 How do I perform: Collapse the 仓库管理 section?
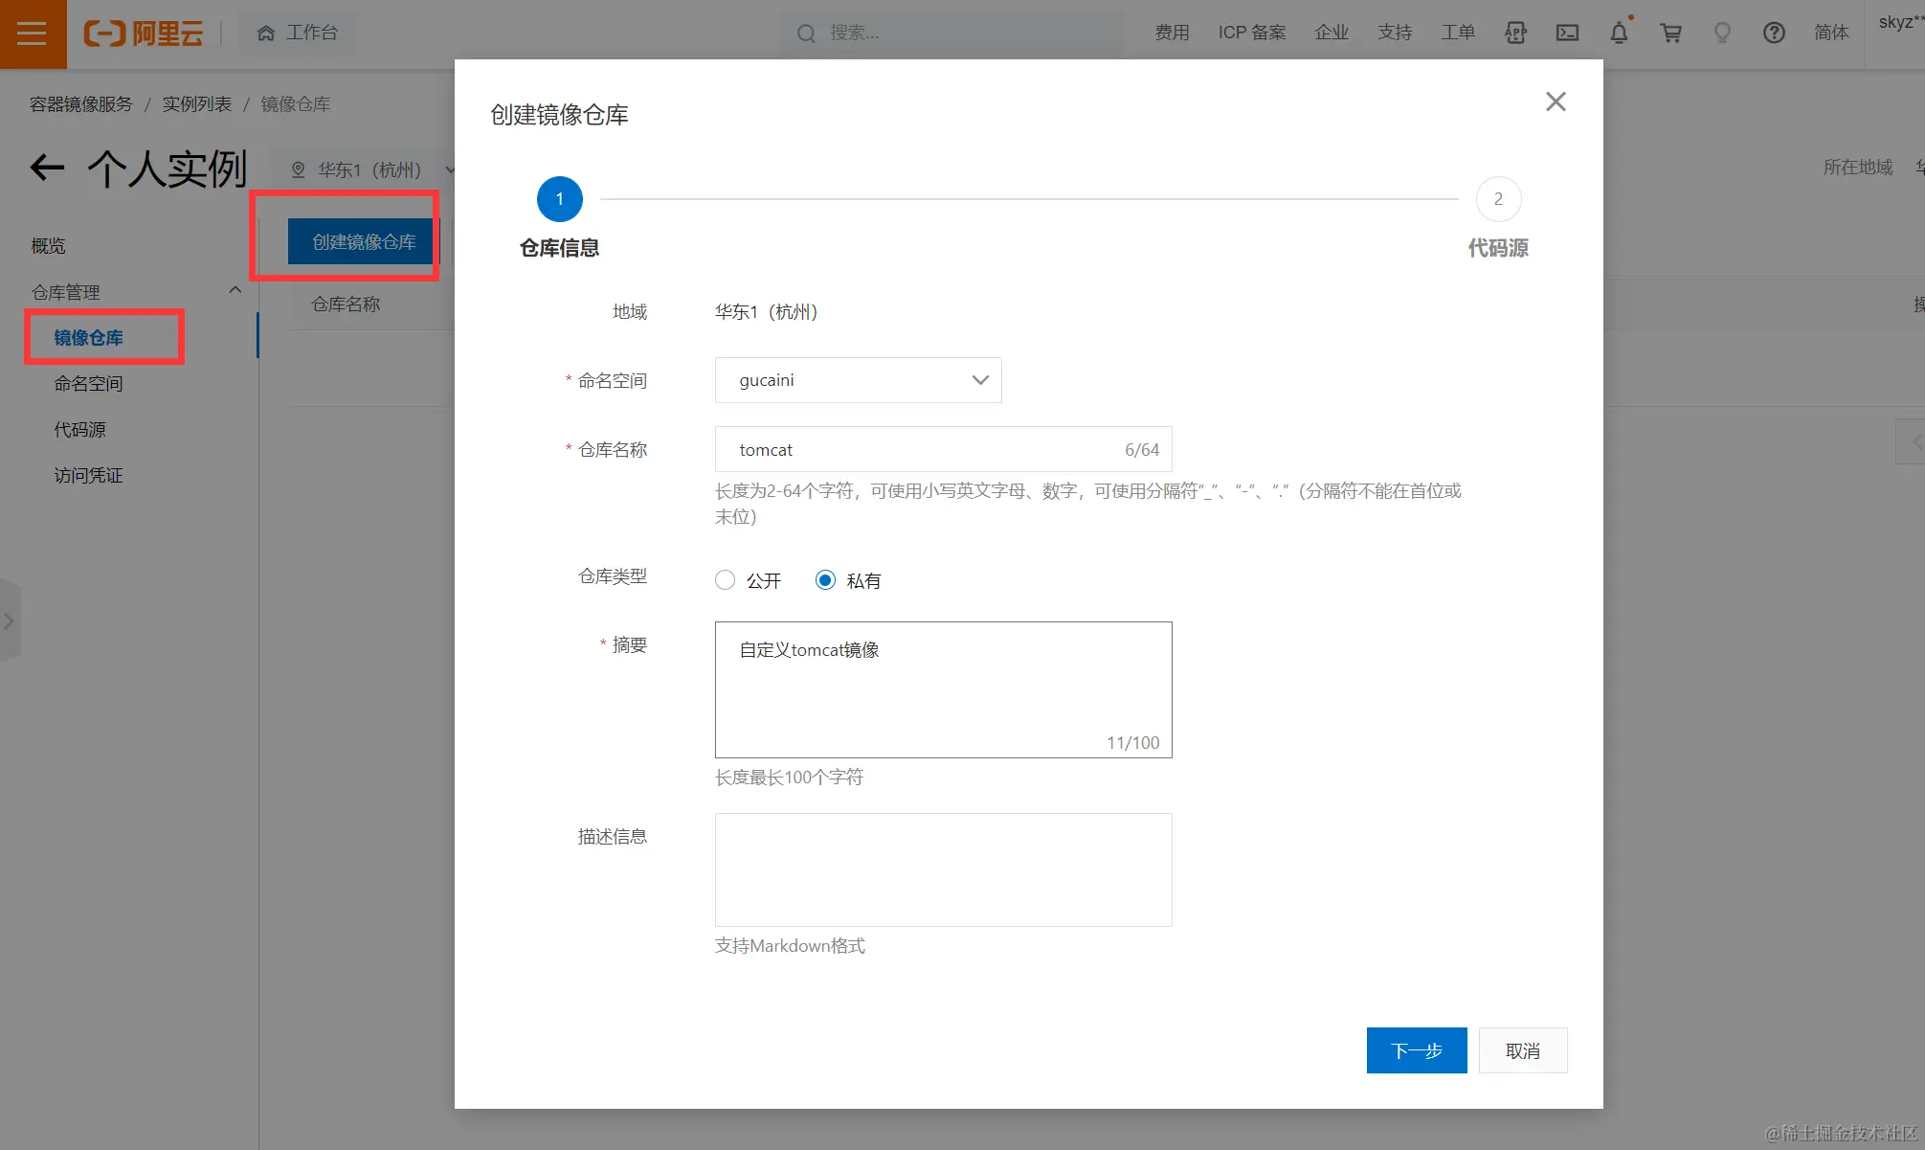[x=235, y=290]
